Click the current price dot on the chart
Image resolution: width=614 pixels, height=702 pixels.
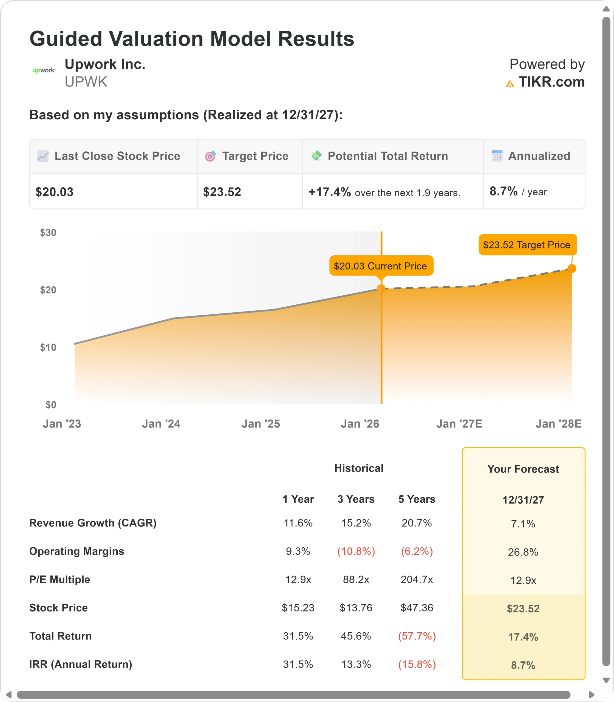tap(381, 288)
